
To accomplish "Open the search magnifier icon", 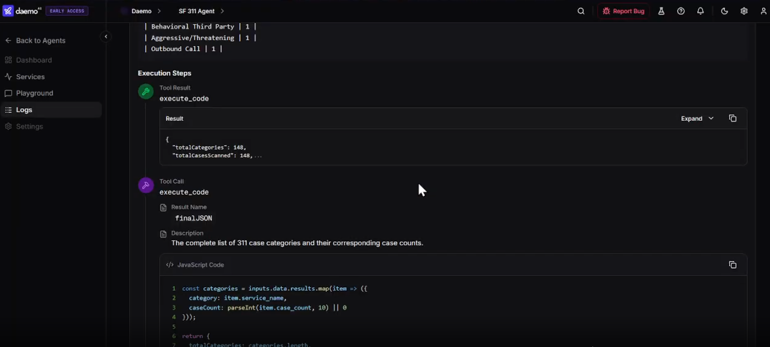I will [581, 11].
